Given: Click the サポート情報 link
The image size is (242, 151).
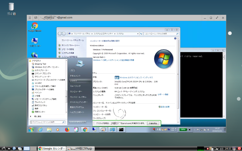Looking at the screenshot, I should point(163,95).
